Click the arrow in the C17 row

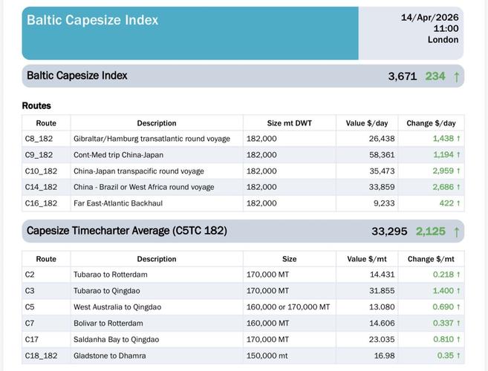click(458, 340)
